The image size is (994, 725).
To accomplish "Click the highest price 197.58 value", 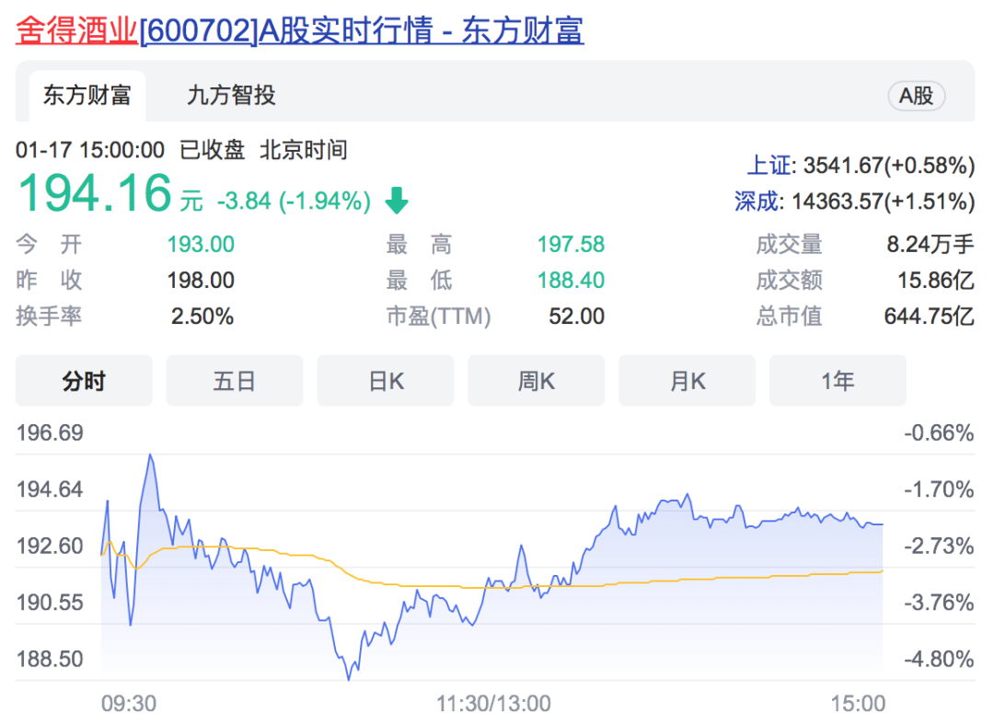I will (x=571, y=244).
